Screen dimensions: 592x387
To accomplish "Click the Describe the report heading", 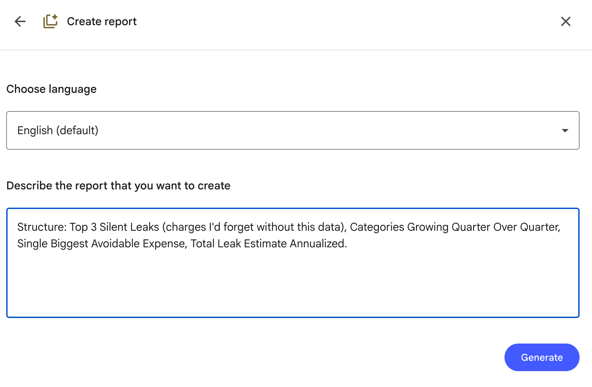I will pos(118,186).
